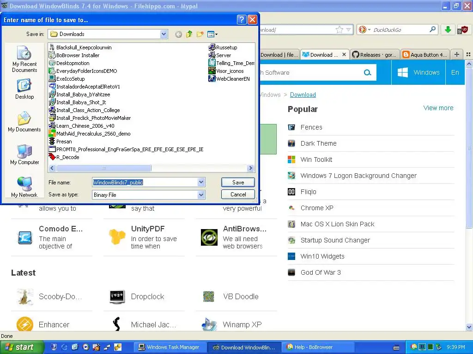Click in the File name text field

[x=145, y=182]
